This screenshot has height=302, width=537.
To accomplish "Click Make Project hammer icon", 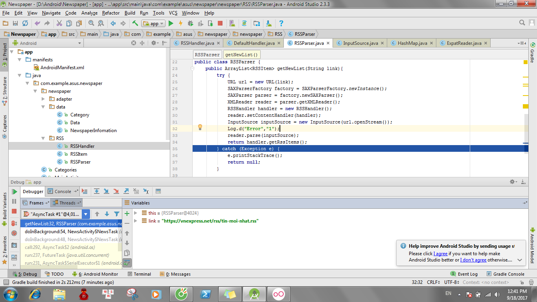I will coord(135,24).
